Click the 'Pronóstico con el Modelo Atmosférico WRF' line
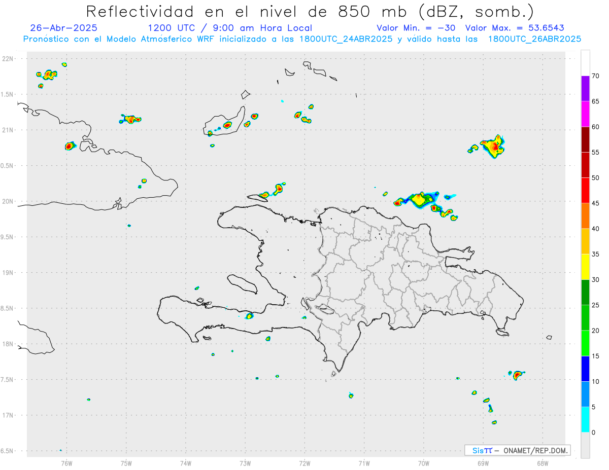Image resolution: width=609 pixels, height=470 pixels. (302, 39)
